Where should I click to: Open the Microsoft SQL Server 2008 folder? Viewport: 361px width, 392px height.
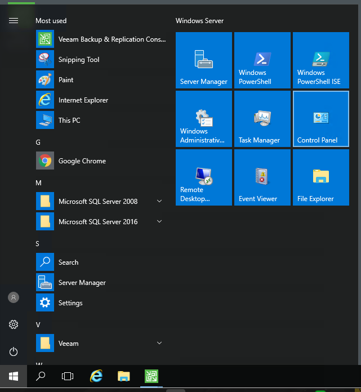pos(101,201)
